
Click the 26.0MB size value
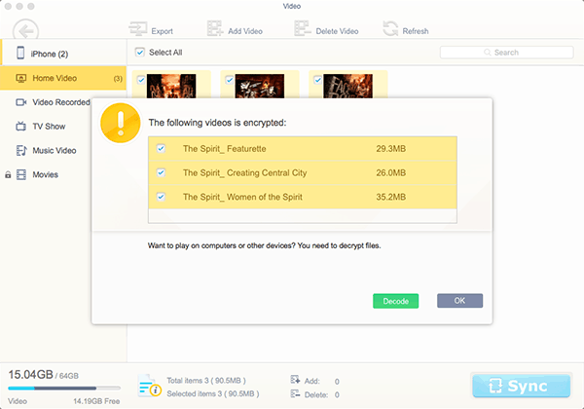pos(390,172)
